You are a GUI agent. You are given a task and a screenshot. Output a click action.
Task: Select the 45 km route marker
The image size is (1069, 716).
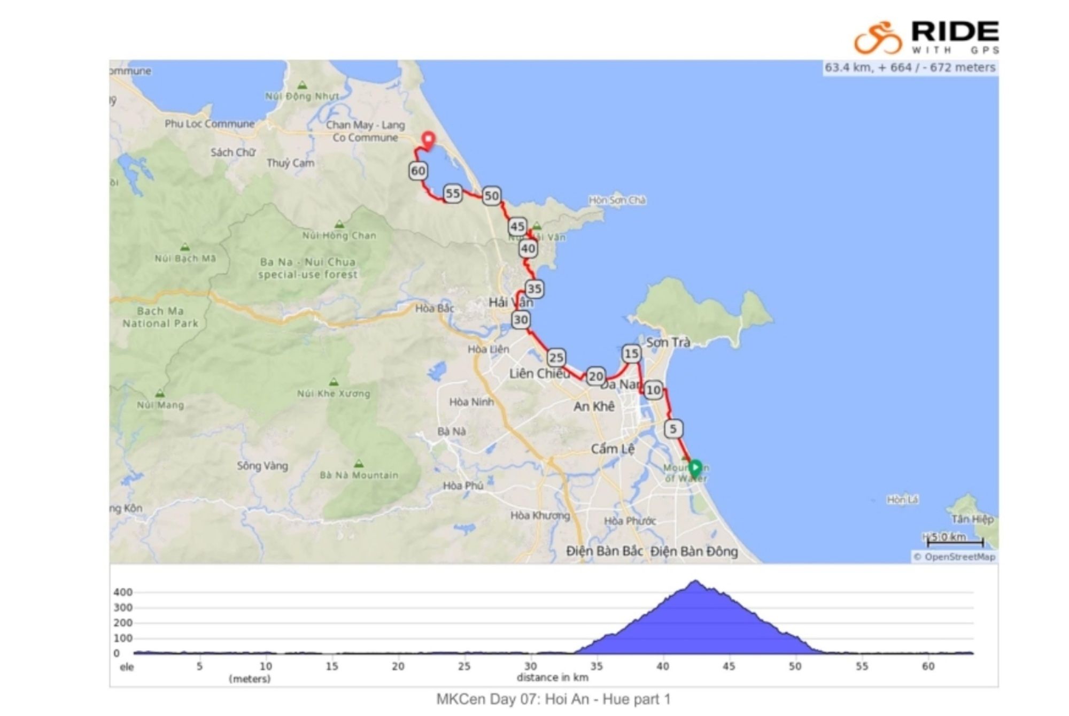517,226
